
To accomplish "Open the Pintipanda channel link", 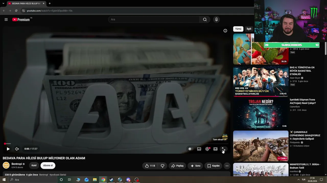I will [x=295, y=143].
